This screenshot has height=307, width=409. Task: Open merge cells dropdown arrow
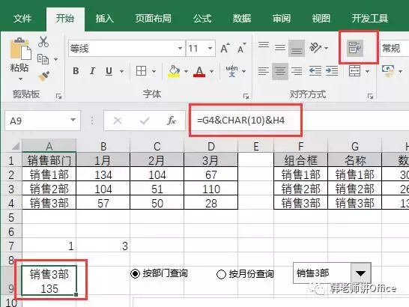click(x=367, y=71)
